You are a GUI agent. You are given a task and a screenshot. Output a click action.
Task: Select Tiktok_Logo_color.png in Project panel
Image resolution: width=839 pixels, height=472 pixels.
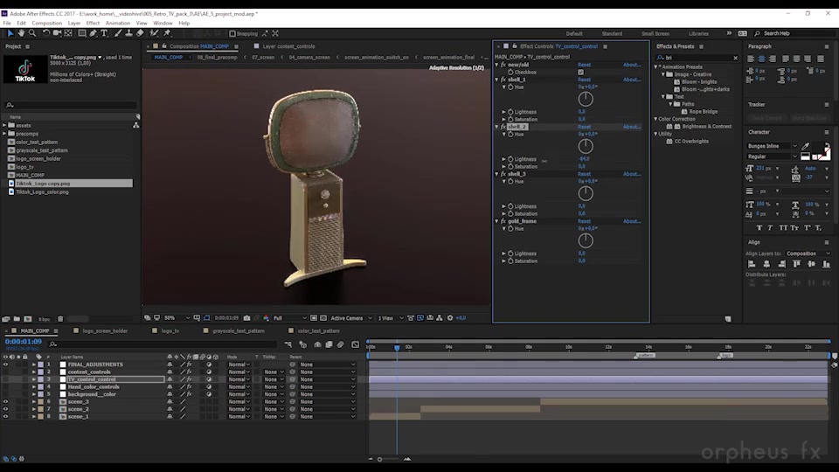(42, 191)
